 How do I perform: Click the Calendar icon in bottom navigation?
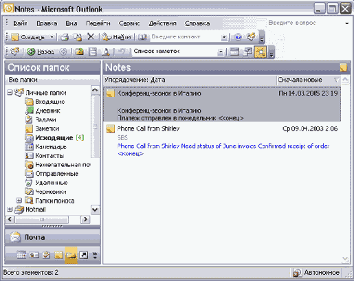pyautogui.click(x=21, y=255)
